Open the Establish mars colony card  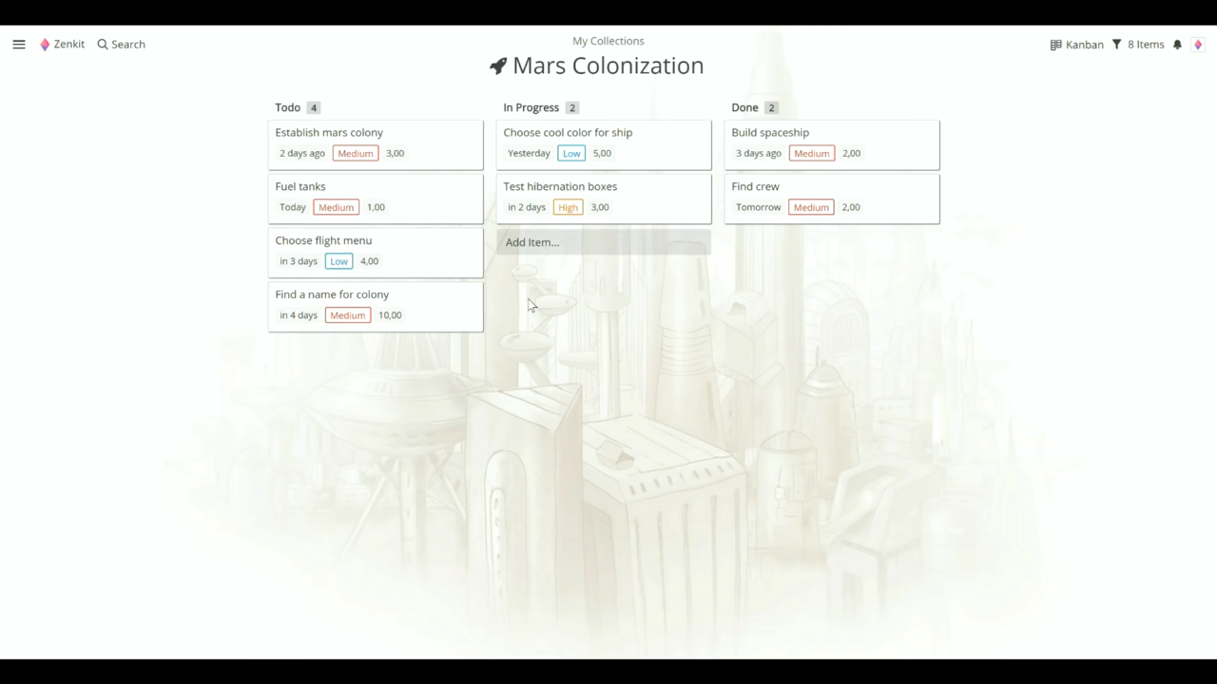pyautogui.click(x=375, y=145)
